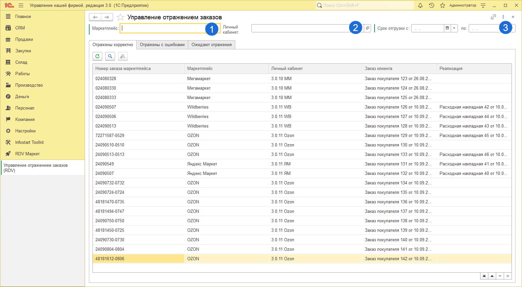Jump to list top with scroll button
The image size is (522, 287).
point(484,276)
